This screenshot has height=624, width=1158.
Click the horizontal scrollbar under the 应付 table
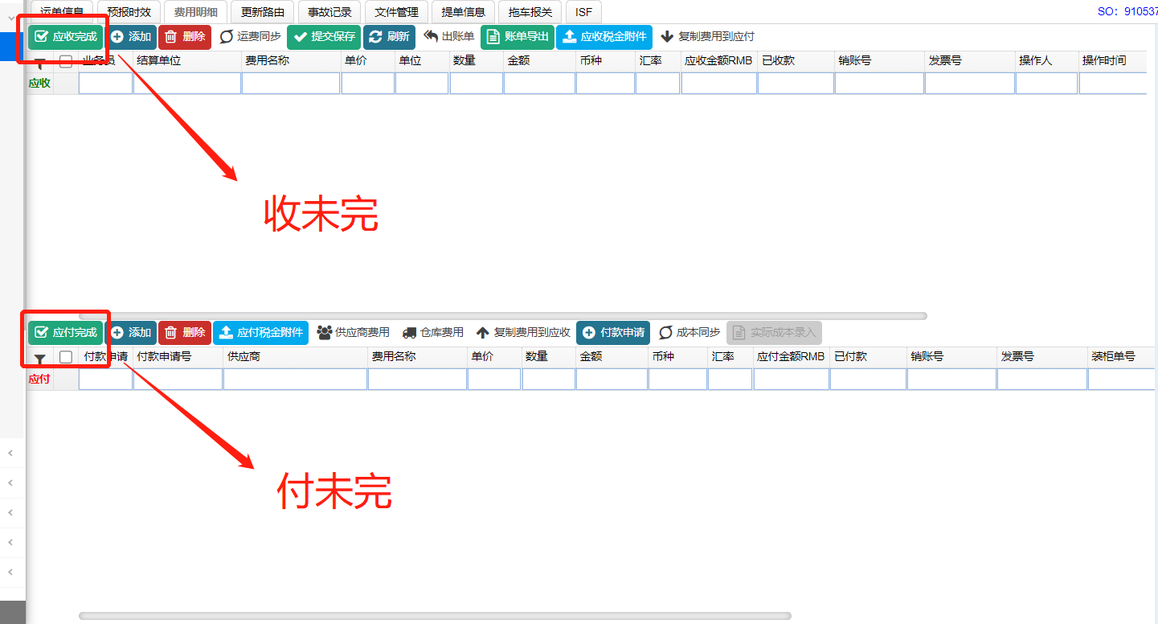pyautogui.click(x=435, y=616)
